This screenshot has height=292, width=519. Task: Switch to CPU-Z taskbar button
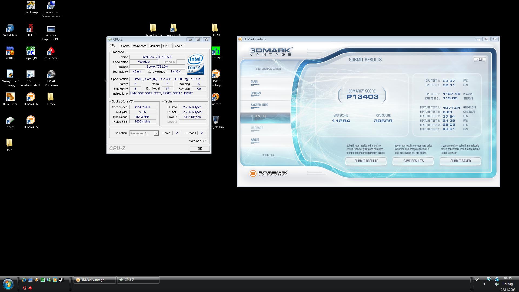pyautogui.click(x=138, y=280)
